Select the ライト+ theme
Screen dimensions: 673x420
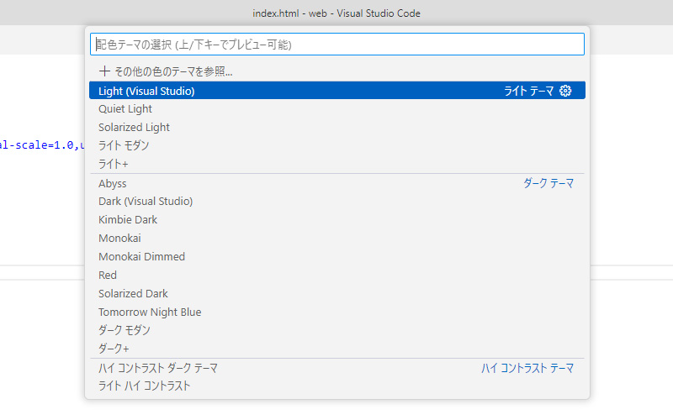(114, 165)
